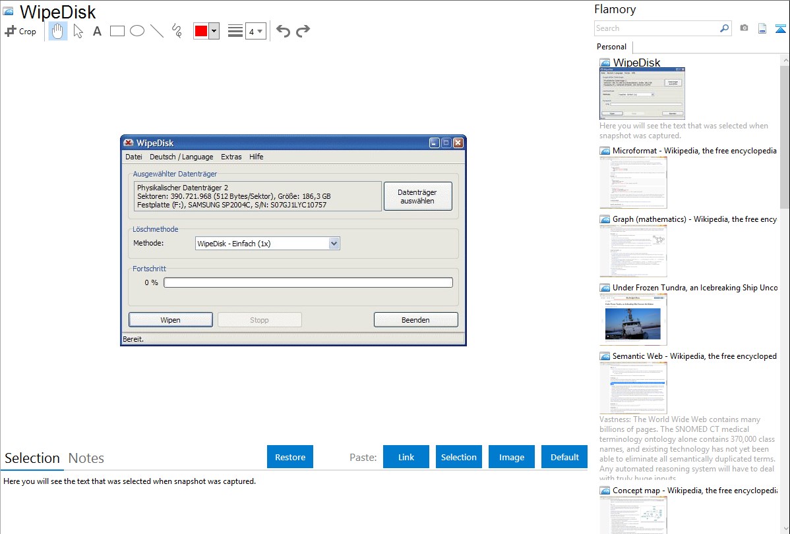Click the Fortschritt progress bar
Viewport: 790px width, 534px height.
pyautogui.click(x=309, y=283)
